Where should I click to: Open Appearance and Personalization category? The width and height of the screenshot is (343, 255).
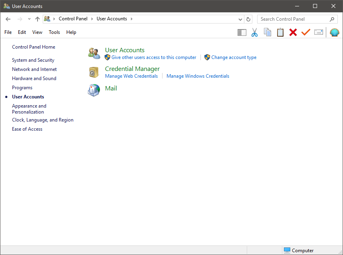[x=29, y=109]
